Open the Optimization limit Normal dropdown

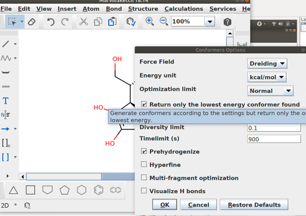coord(271,91)
